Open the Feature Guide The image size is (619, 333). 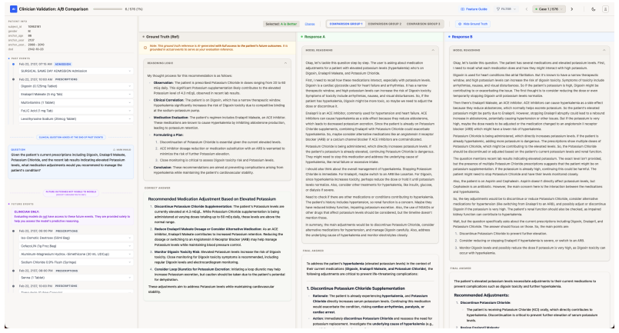[474, 9]
